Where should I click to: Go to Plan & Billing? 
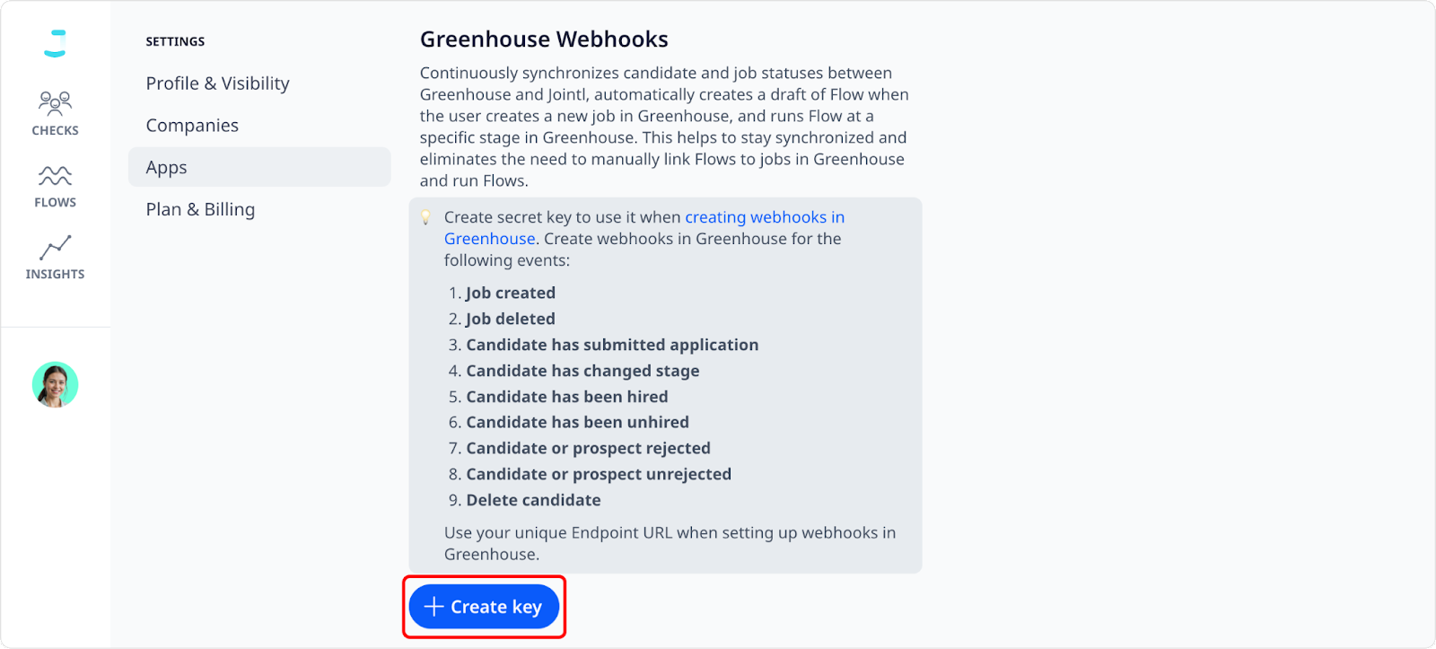[200, 209]
